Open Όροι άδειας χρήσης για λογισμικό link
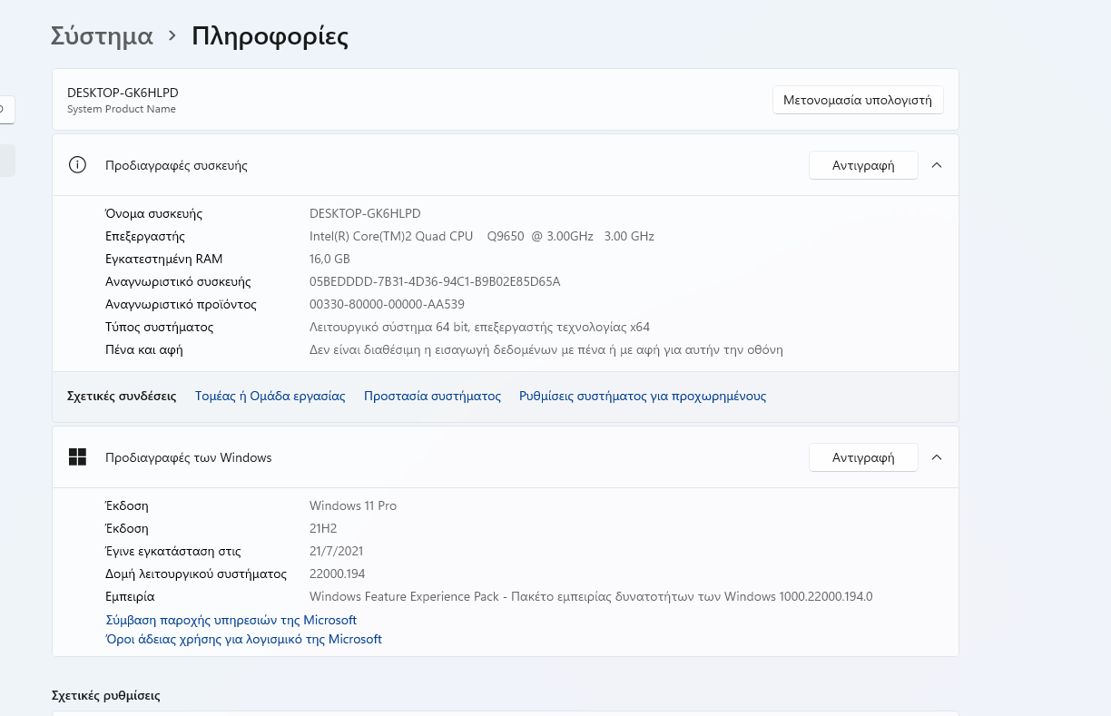1111x716 pixels. (244, 639)
